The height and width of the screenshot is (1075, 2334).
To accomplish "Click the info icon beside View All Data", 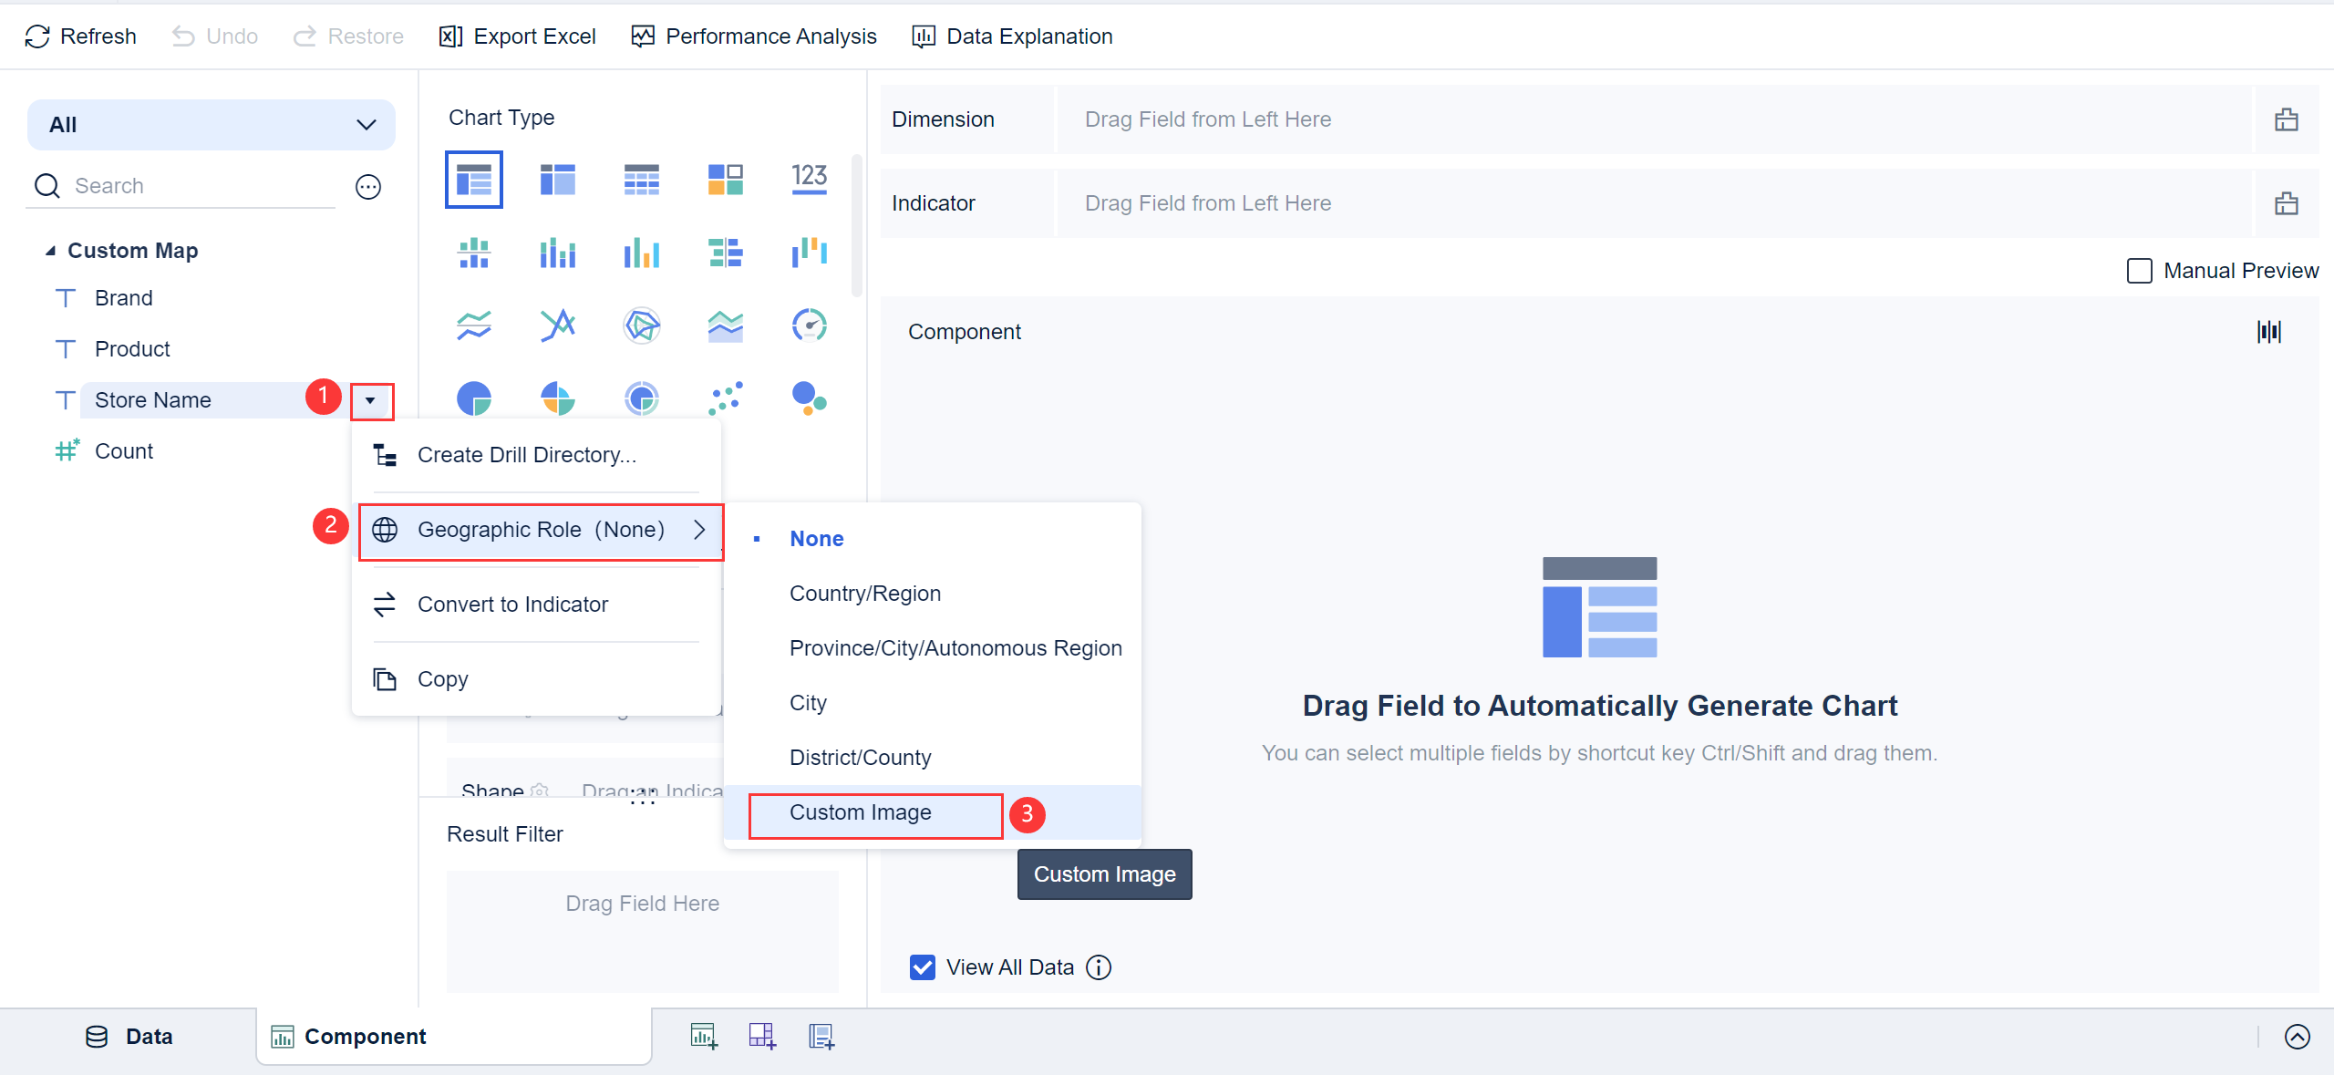I will click(1099, 967).
